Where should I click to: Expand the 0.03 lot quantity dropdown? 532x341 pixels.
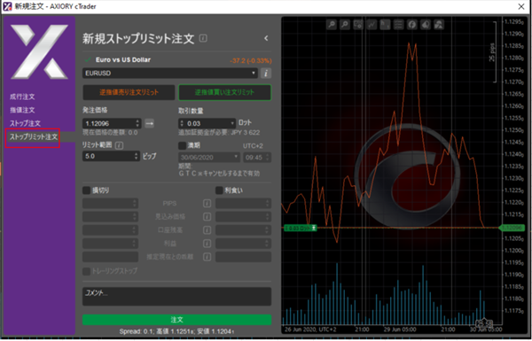(x=232, y=123)
